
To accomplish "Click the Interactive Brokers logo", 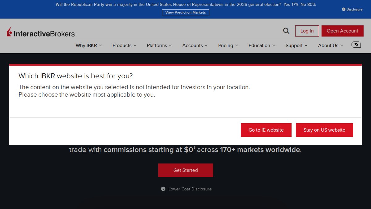I will click(41, 32).
